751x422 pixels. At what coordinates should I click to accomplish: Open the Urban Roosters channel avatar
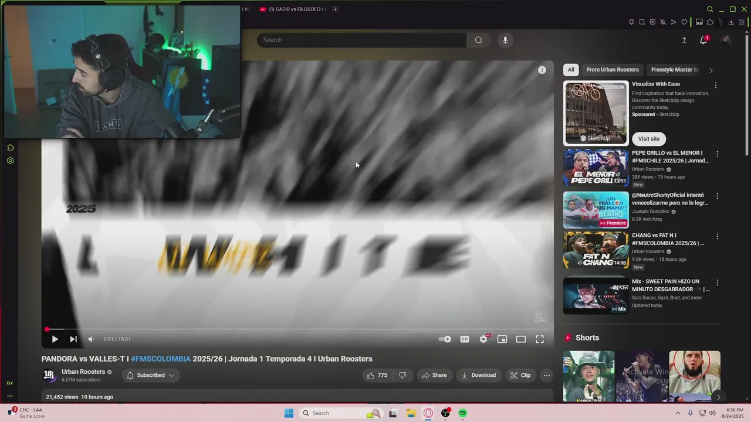pyautogui.click(x=49, y=375)
